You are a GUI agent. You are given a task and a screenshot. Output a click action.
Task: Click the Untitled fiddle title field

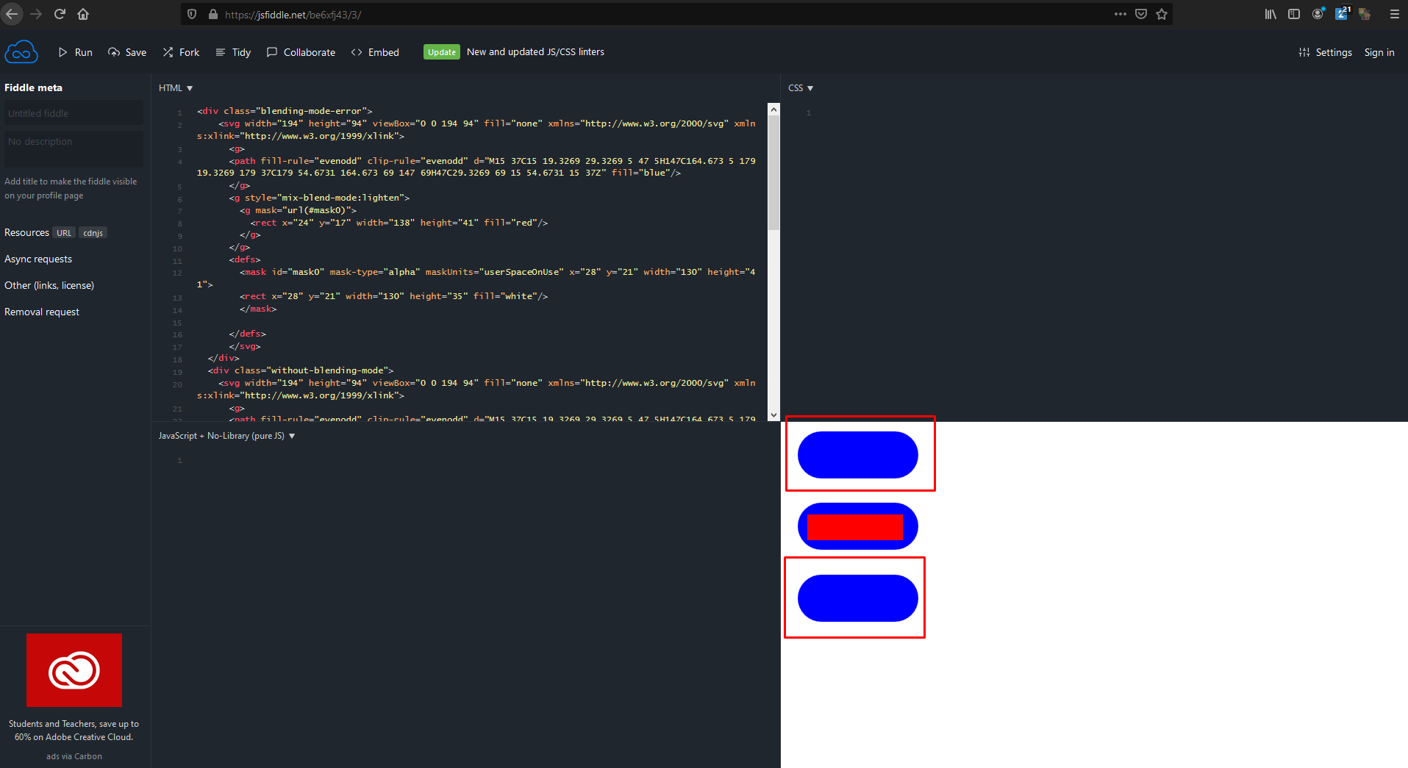[x=74, y=112]
